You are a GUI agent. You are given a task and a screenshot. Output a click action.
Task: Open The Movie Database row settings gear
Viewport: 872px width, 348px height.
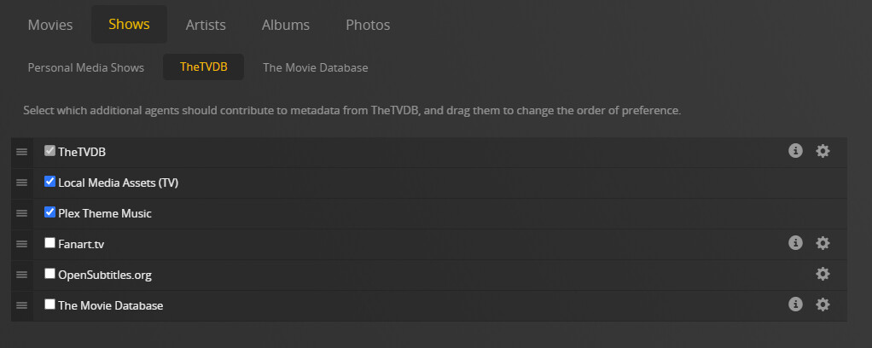coord(823,304)
